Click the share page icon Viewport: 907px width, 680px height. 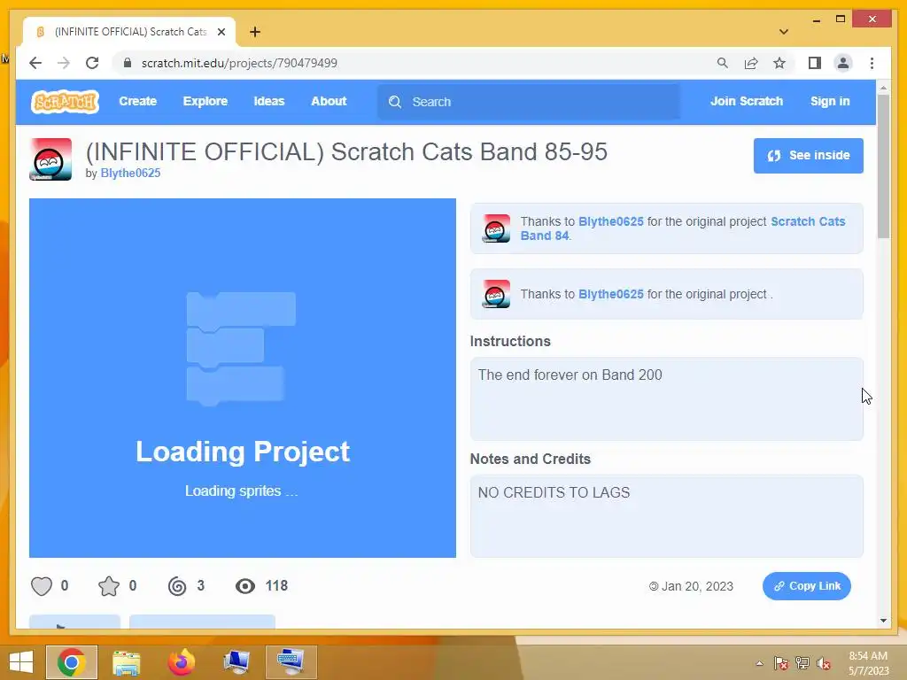pyautogui.click(x=751, y=63)
